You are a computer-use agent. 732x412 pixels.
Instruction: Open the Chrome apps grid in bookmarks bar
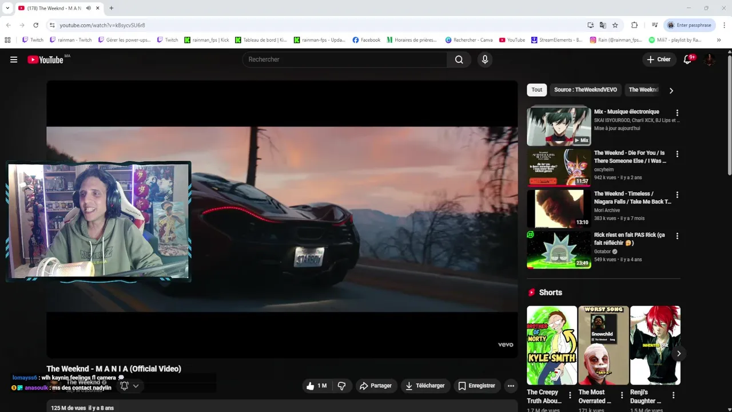coord(7,40)
